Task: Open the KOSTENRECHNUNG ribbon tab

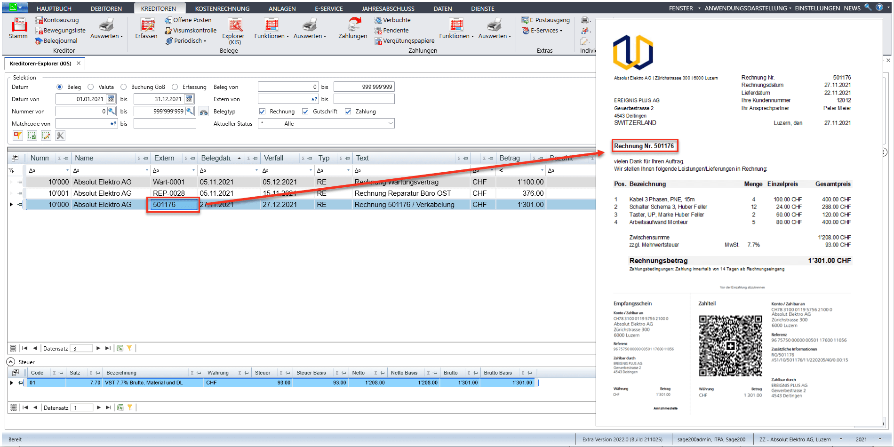Action: coord(223,8)
